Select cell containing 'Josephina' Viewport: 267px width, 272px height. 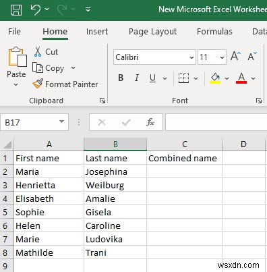pyautogui.click(x=115, y=171)
